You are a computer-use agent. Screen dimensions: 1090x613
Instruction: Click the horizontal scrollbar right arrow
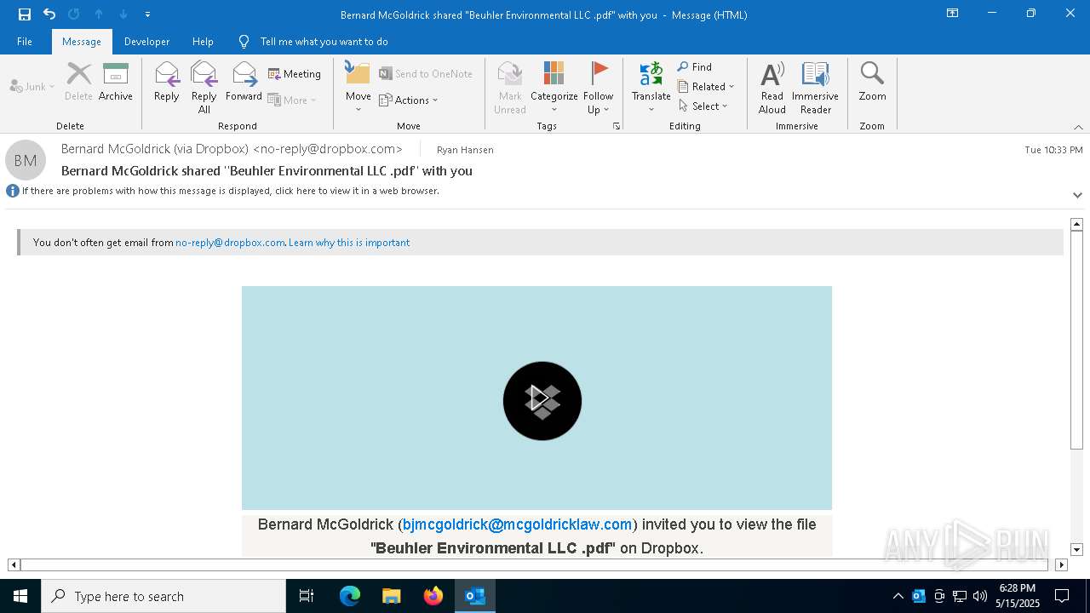click(1061, 564)
